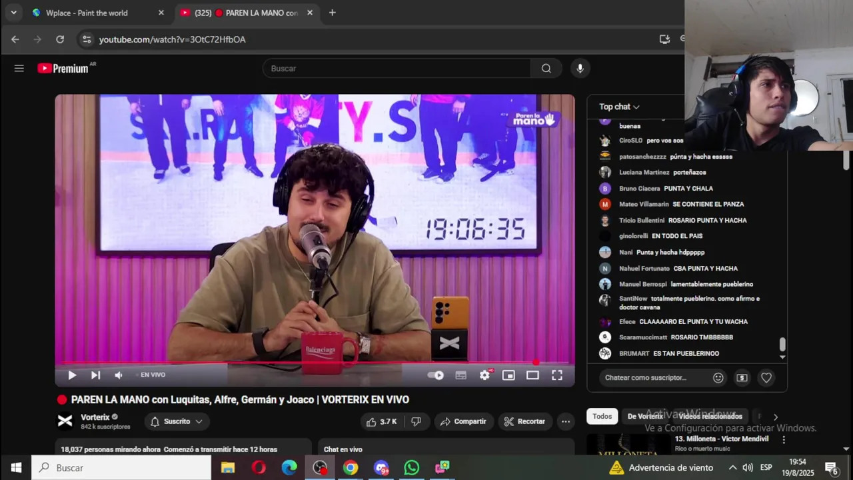The height and width of the screenshot is (480, 853).
Task: Clip the video with Recortar
Action: coord(524,421)
